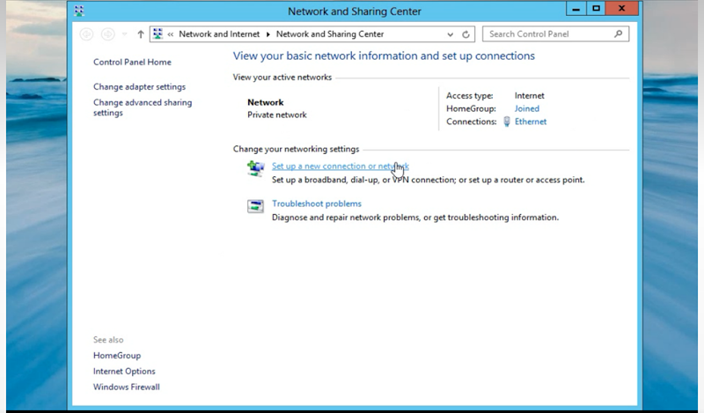Click the search magnifier icon
Image resolution: width=704 pixels, height=413 pixels.
pyautogui.click(x=620, y=34)
